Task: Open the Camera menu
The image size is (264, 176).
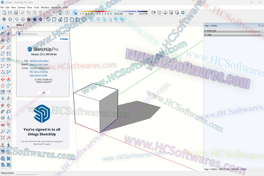Action: coord(21,7)
